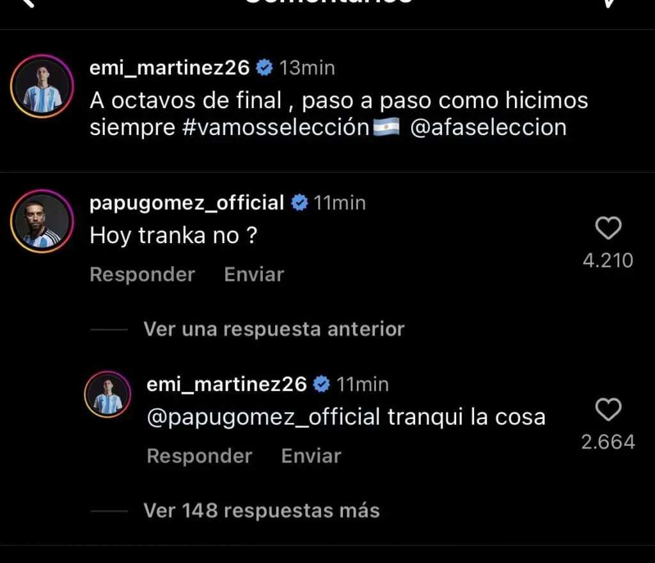This screenshot has width=655, height=563.
Task: Expand 'Ver una respuesta anterior'
Action: click(274, 329)
